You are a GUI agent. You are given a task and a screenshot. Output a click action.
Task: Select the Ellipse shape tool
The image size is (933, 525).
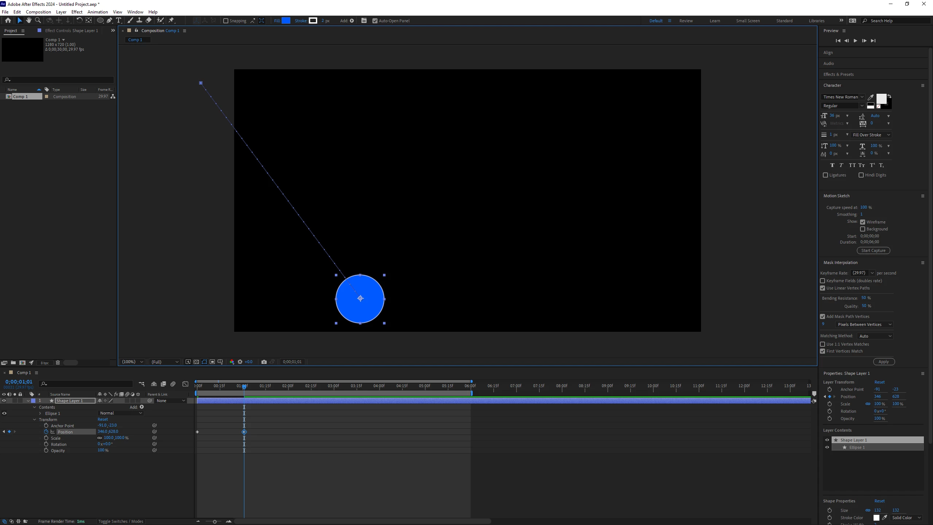[x=100, y=20]
